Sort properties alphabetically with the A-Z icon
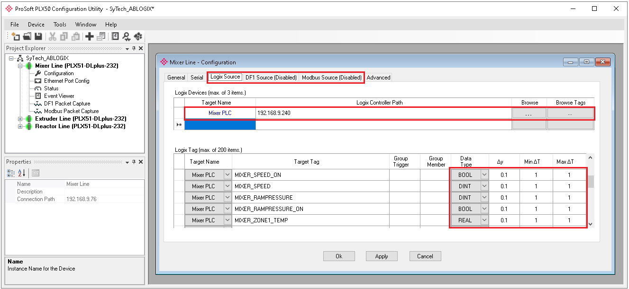629x289 pixels. tap(22, 173)
